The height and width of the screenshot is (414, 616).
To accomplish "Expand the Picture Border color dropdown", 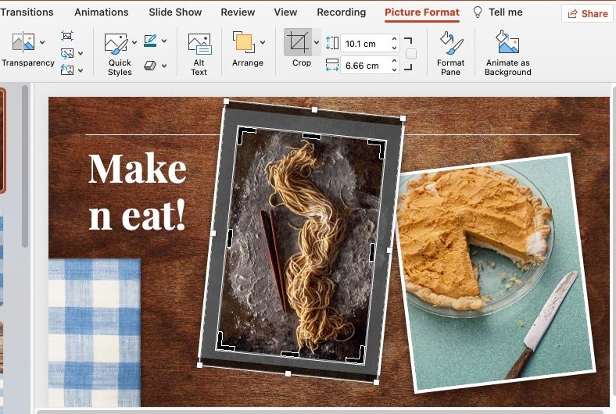I will (x=165, y=41).
